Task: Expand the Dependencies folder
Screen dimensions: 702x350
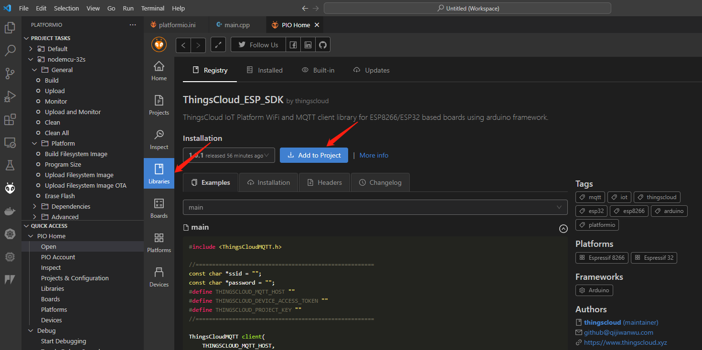Action: (34, 206)
